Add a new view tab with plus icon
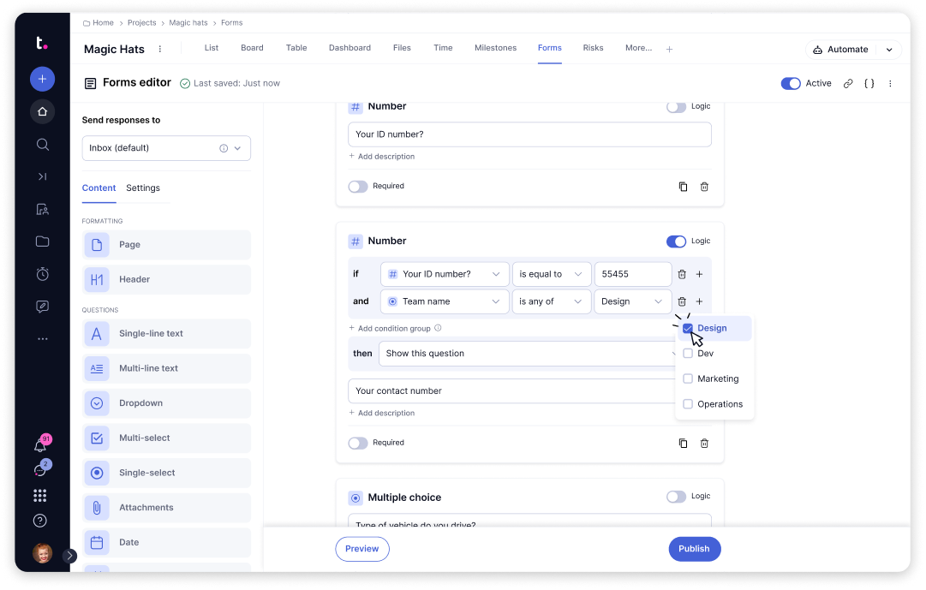This screenshot has height=590, width=926. (x=669, y=49)
